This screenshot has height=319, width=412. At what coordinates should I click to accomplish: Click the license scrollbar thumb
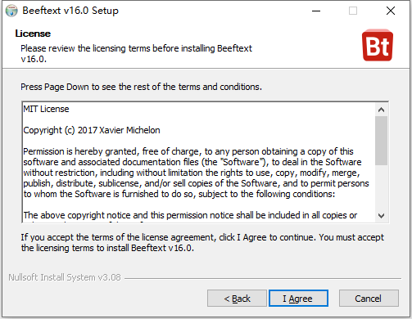(381, 141)
